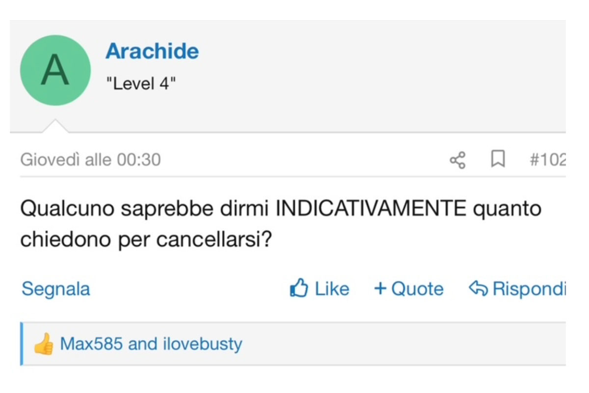Click the word INDICATIVAMENTE in the post

[371, 209]
